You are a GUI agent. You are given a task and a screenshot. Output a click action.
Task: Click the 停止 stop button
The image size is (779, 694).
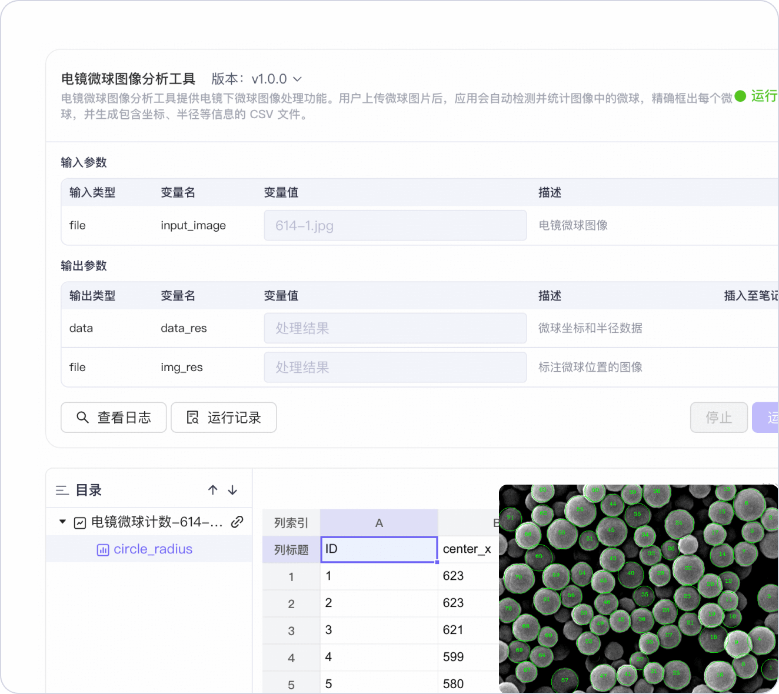719,418
